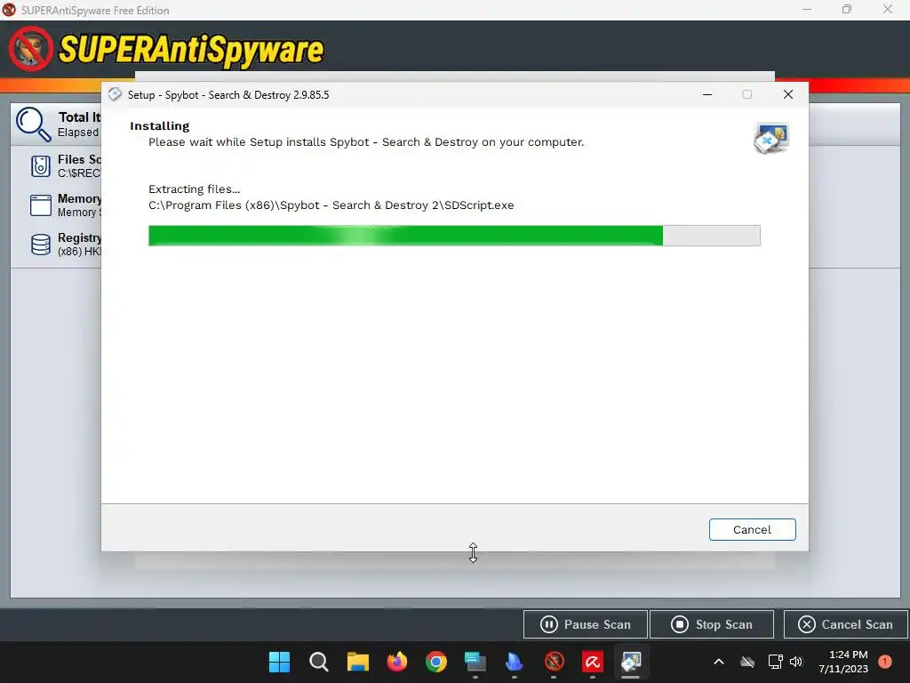Cancel the SUPERAntiSpyware scan

pos(846,624)
